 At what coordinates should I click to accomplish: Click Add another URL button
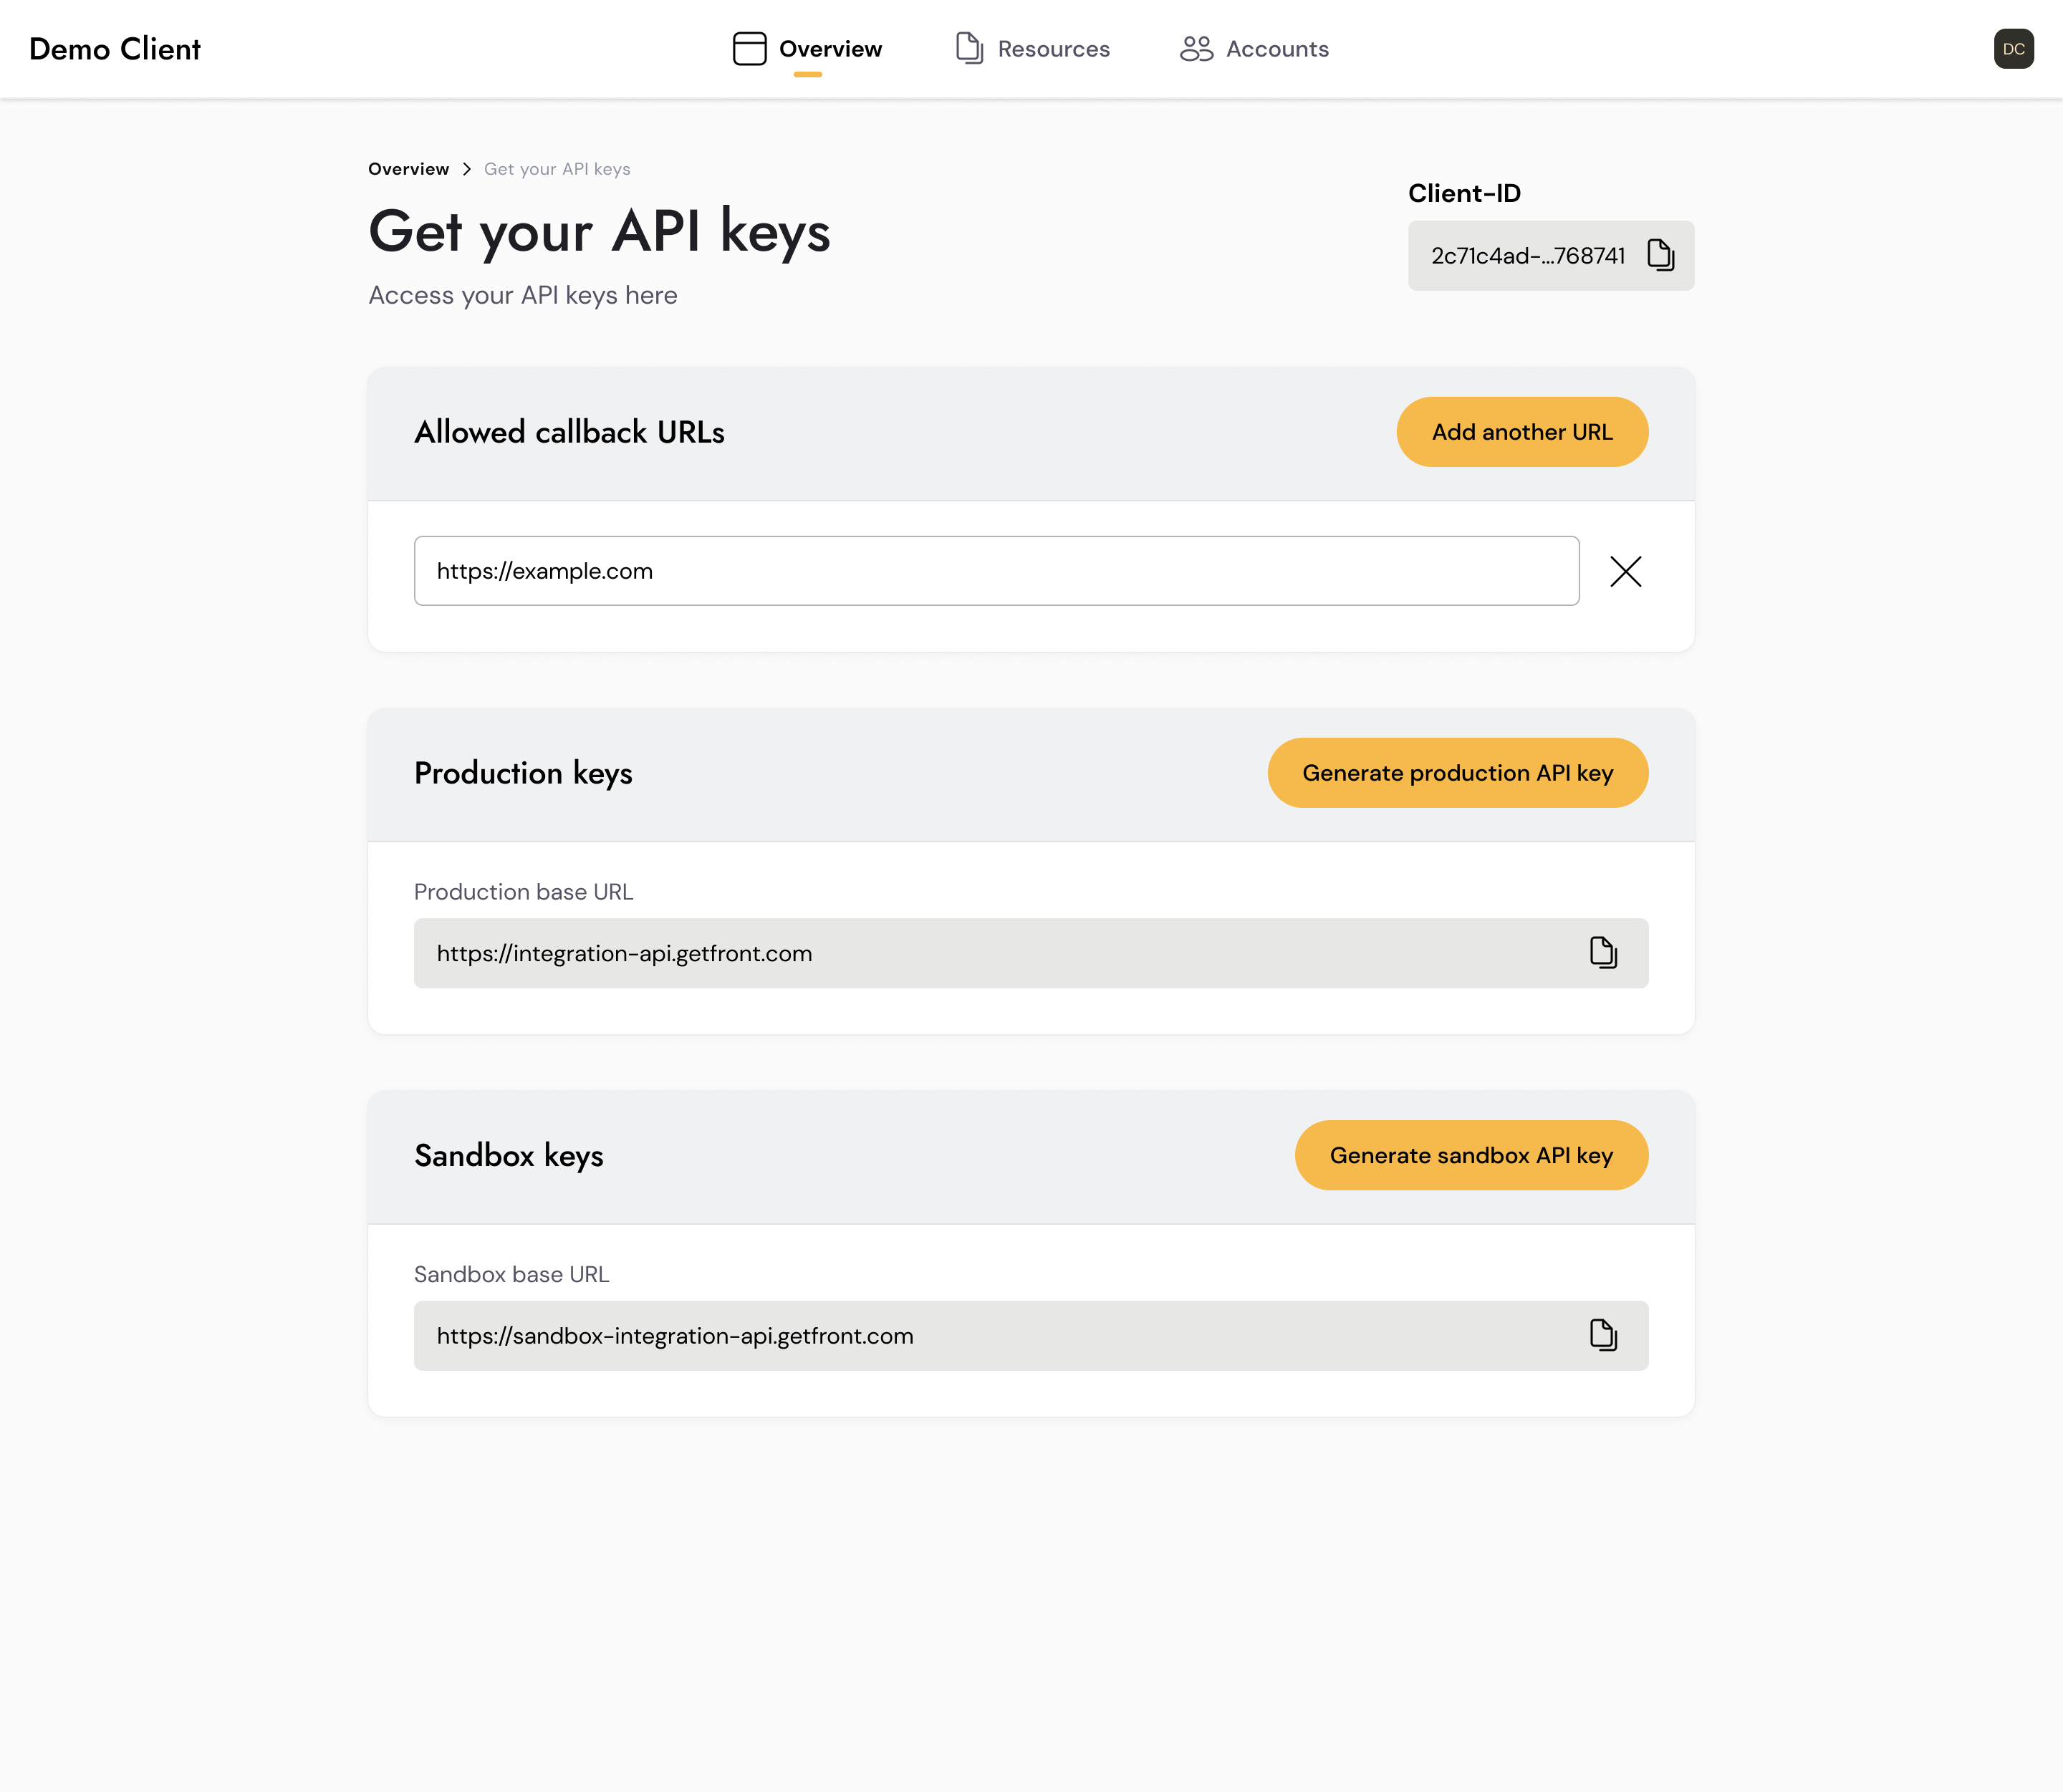pos(1521,432)
